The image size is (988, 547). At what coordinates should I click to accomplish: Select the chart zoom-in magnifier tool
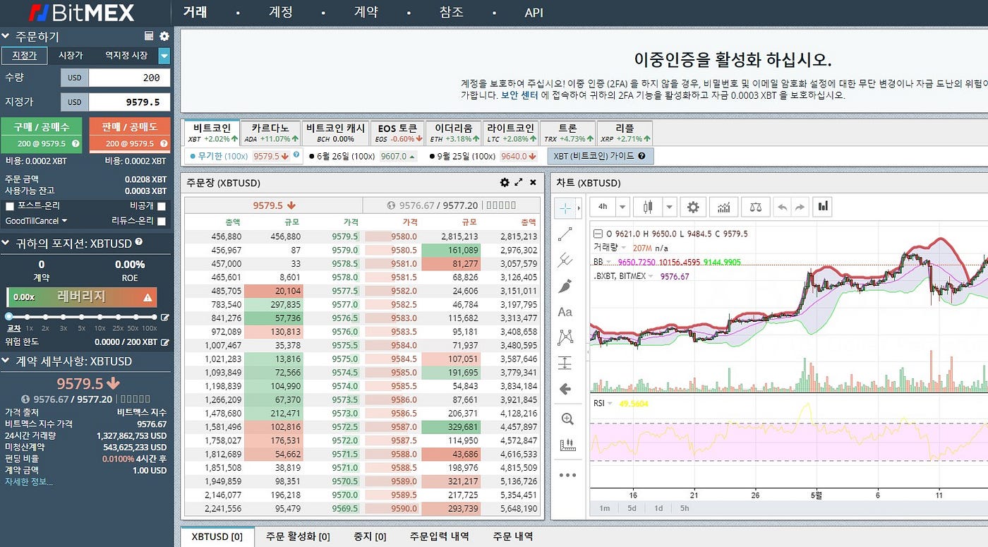pos(567,419)
